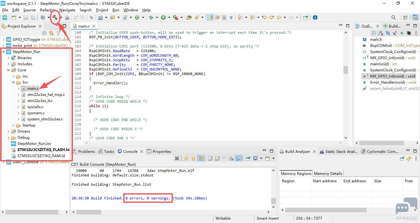The width and height of the screenshot is (420, 223).
Task: Toggle console word wrap icon
Action: 224,158
